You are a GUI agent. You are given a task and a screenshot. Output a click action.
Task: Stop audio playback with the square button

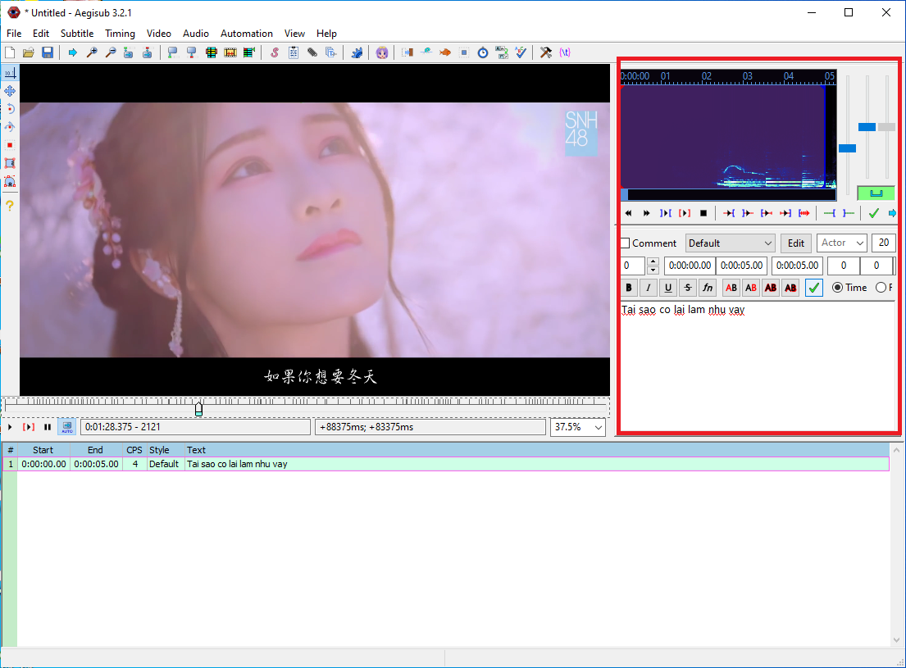(703, 213)
